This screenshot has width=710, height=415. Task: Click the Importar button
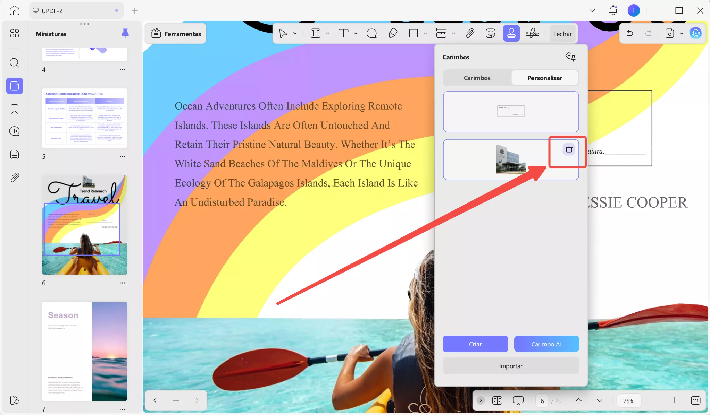click(x=511, y=366)
